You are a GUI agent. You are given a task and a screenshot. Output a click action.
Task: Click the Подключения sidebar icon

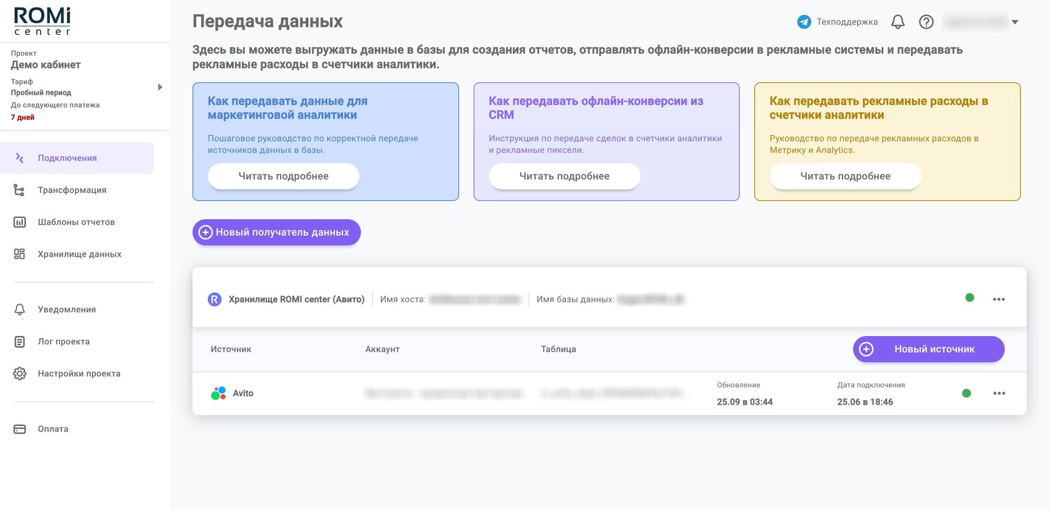tap(19, 158)
